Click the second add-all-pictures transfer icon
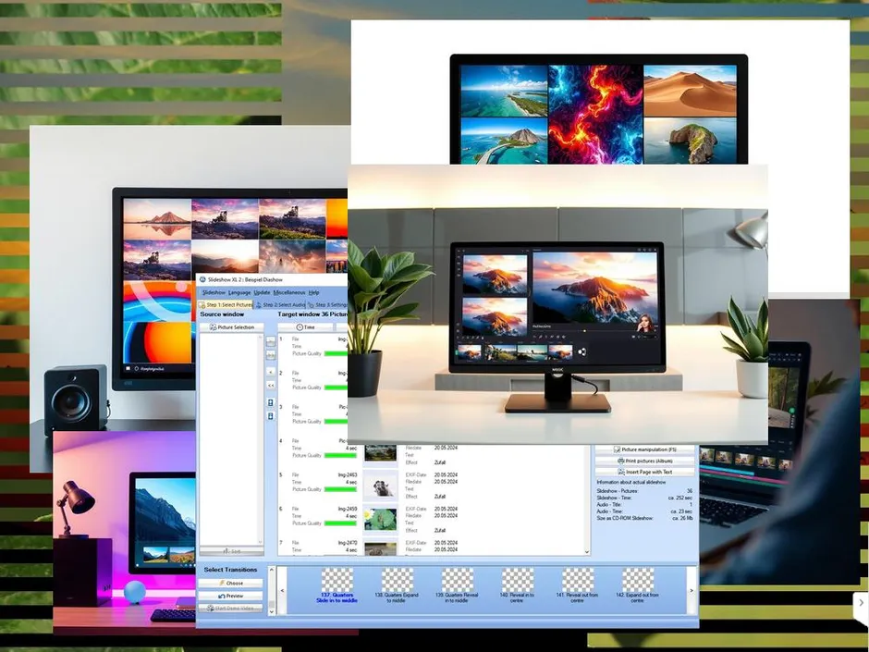 click(x=271, y=355)
